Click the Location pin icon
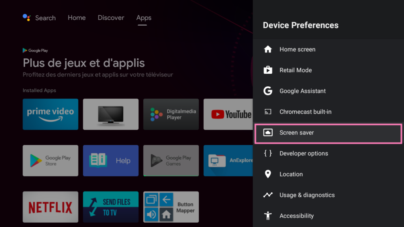The width and height of the screenshot is (404, 227). (268, 174)
